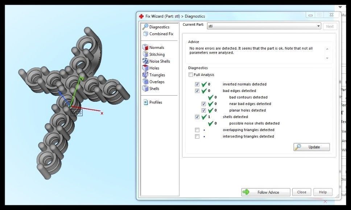Go to the Stitching fix page
This screenshot has width=351, height=210.
tap(157, 54)
